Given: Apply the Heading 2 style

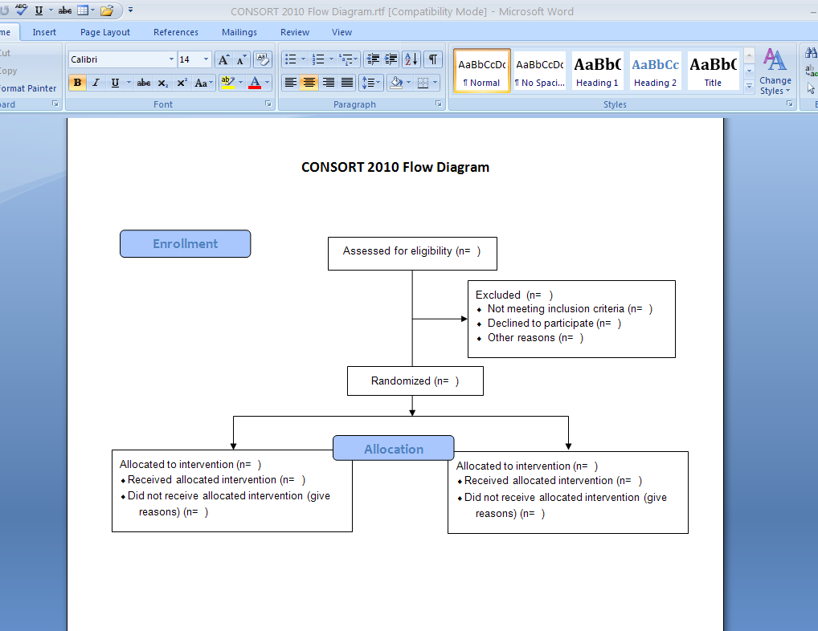Looking at the screenshot, I should (655, 71).
